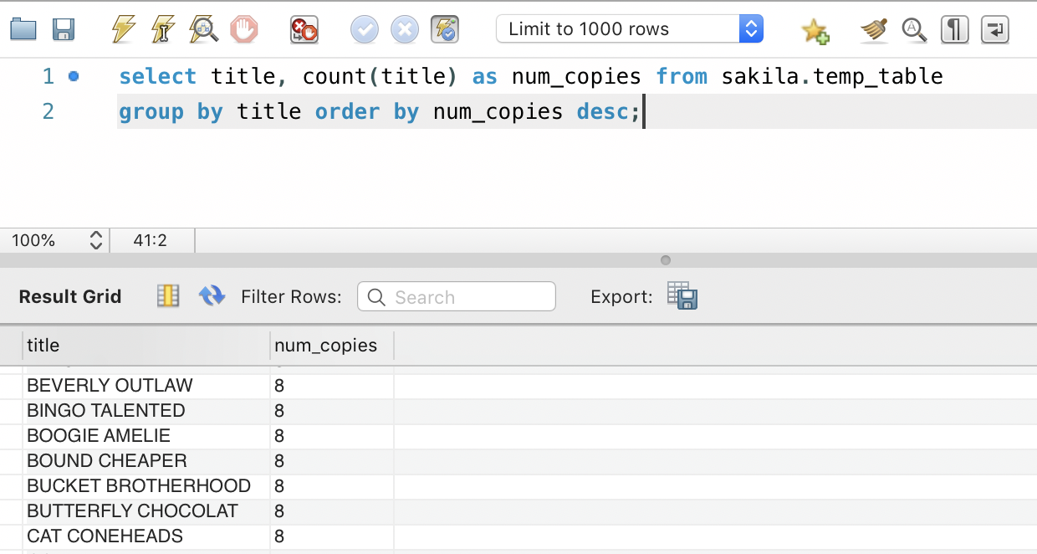The height and width of the screenshot is (554, 1037).
Task: Place cursor on desc keyword
Action: 603,111
